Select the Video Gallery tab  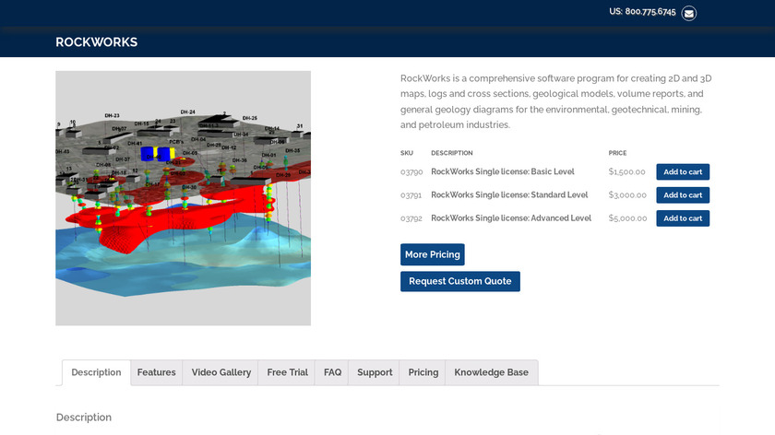pyautogui.click(x=221, y=372)
